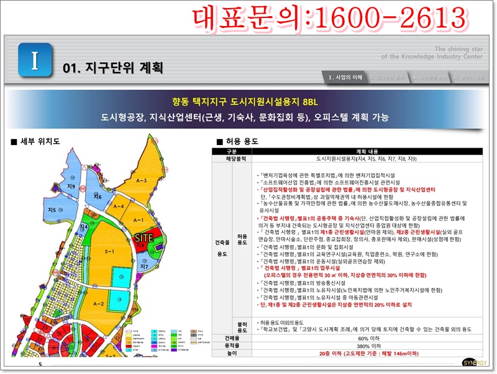Click the 지6 block label on the map
This screenshot has height=374, width=497.
(98, 197)
